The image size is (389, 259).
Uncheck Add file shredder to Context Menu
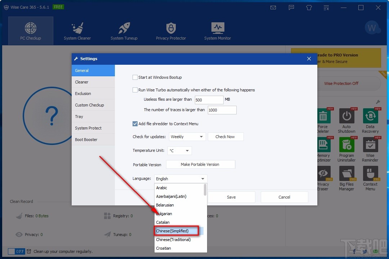click(135, 124)
